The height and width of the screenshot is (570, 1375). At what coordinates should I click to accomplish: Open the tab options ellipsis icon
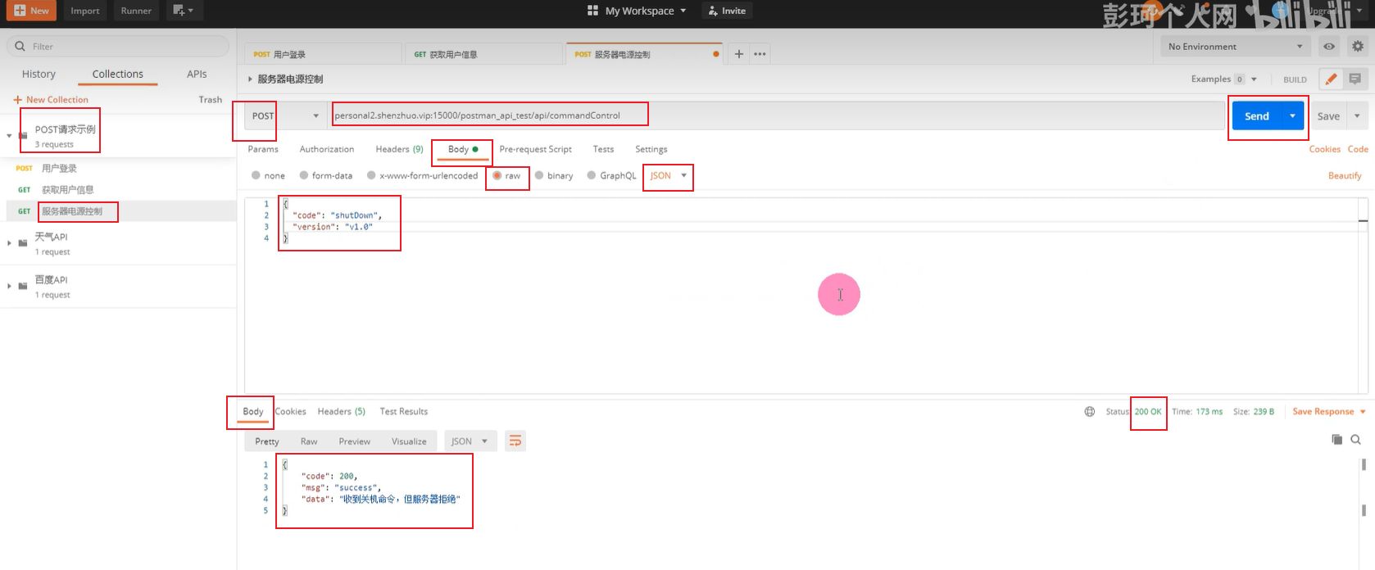coord(760,54)
